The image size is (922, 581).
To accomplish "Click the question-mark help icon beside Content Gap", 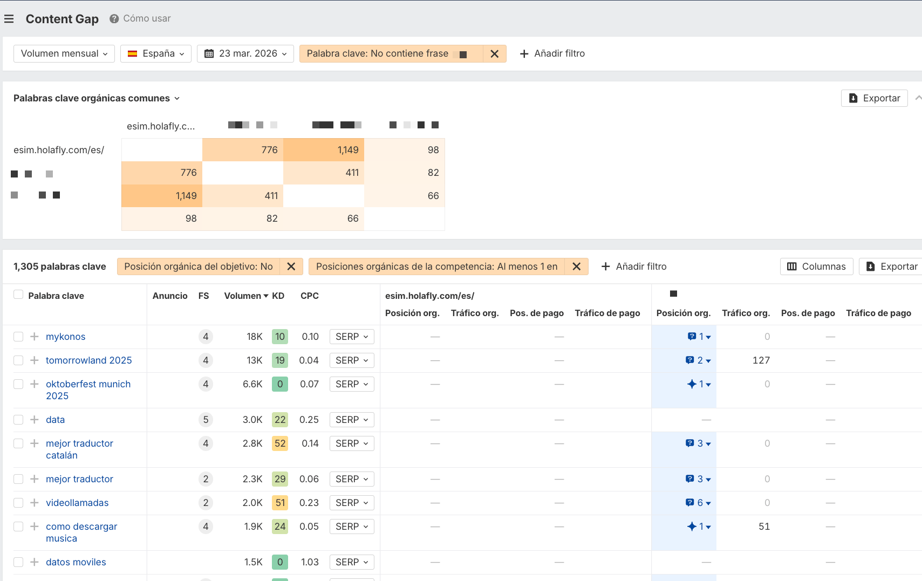I will 113,18.
